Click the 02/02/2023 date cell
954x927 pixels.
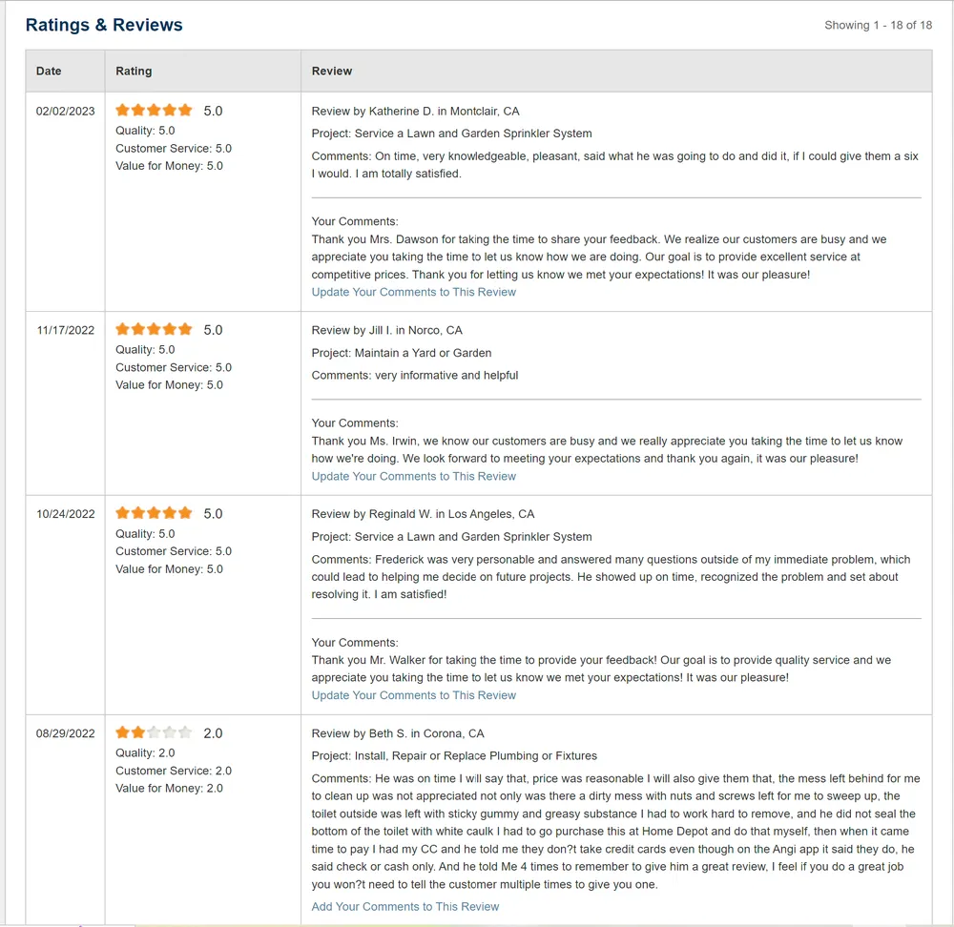[66, 111]
